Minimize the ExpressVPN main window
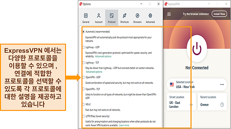The height and width of the screenshot is (129, 231). click(209, 4)
